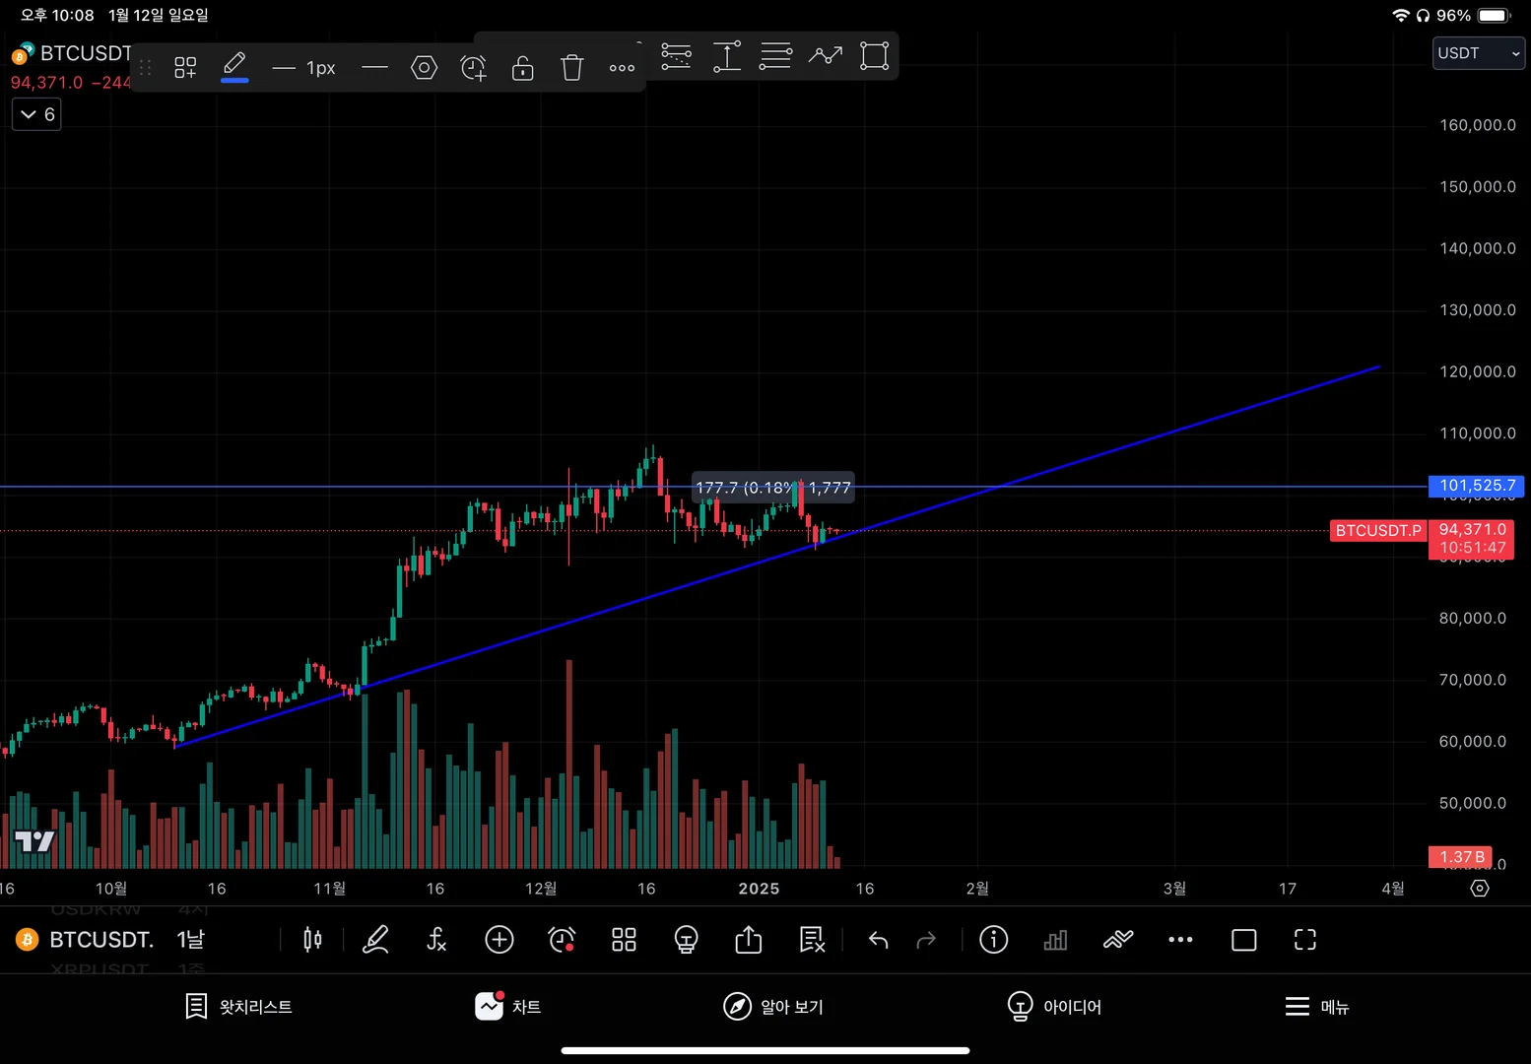Screen dimensions: 1531x1064
Task: Tap TradingView logo on chart
Action: [34, 841]
